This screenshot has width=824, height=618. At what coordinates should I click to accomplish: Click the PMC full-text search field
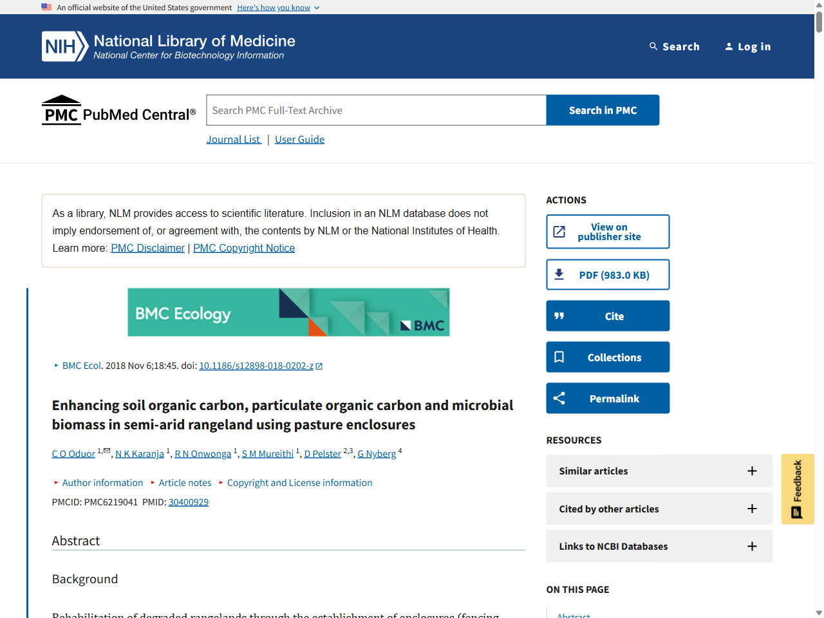(375, 110)
